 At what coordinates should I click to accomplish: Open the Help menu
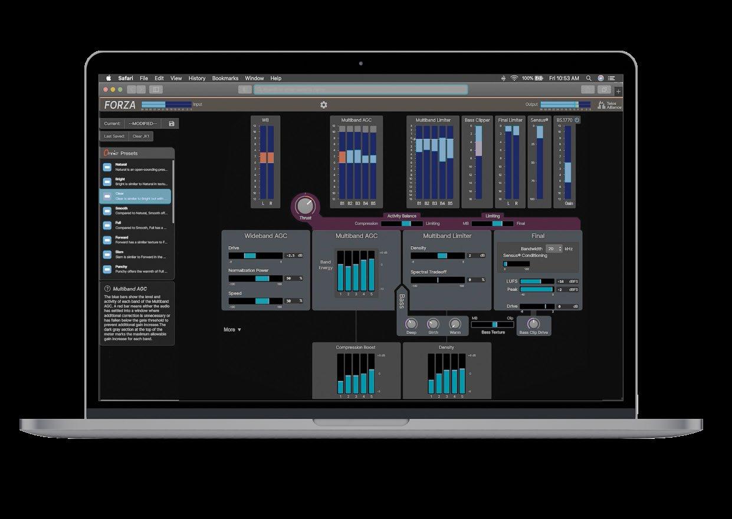tap(275, 78)
